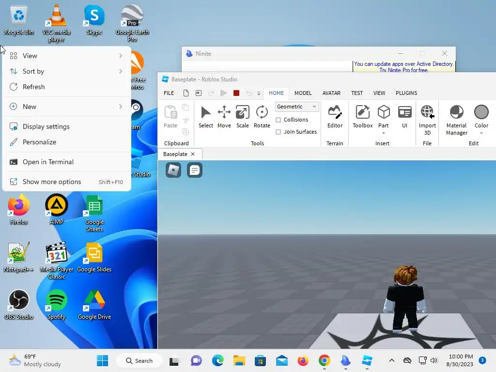The image size is (496, 372).
Task: Switch to the TEST ribbon tab
Action: pos(357,93)
